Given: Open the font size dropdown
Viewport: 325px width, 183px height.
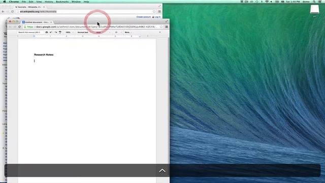Looking at the screenshot, I should coord(118,33).
